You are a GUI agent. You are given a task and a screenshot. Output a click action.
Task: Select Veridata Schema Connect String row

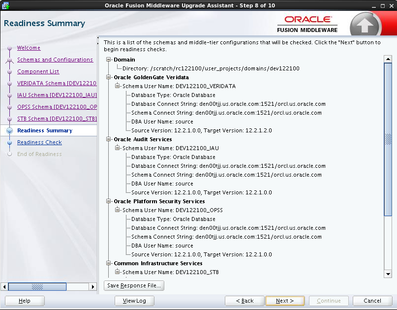coord(226,113)
